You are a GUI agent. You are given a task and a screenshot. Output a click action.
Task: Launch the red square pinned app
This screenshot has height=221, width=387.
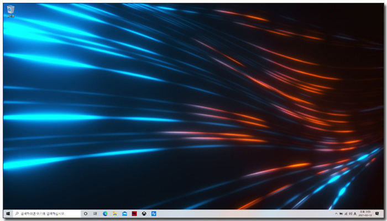pos(134,214)
